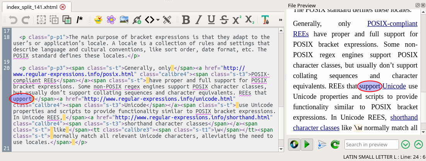Click editor scrollbar up arrow
The image size is (426, 161).
[281, 31]
